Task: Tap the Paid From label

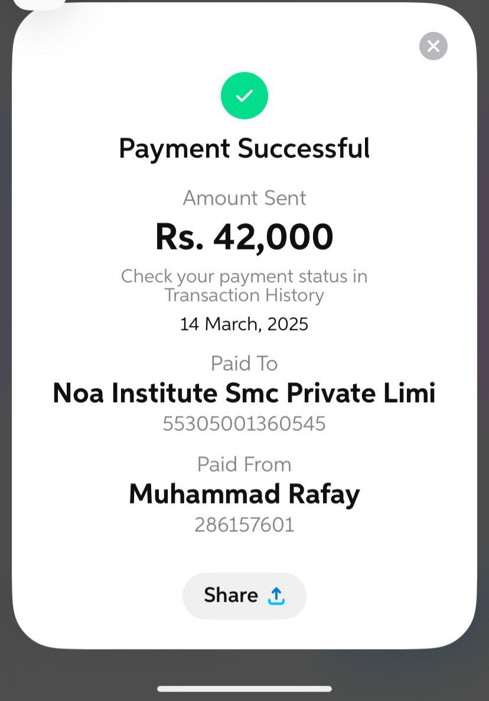Action: [x=244, y=465]
